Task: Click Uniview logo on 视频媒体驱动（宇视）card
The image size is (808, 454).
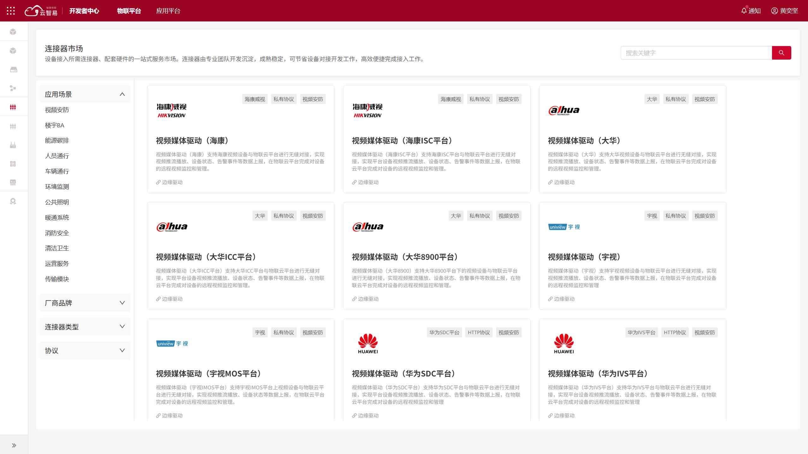Action: coord(564,227)
